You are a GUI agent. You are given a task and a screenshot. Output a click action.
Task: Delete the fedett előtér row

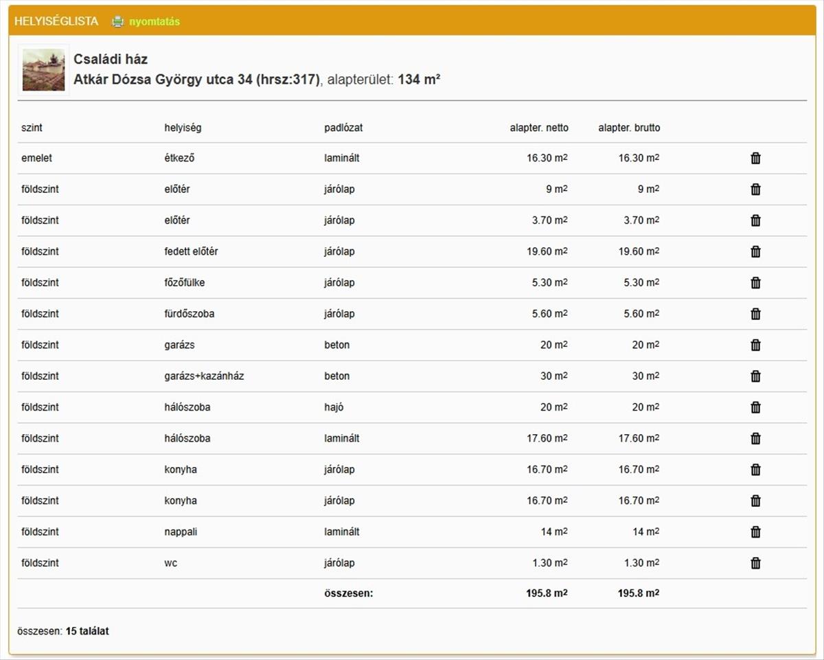point(755,251)
